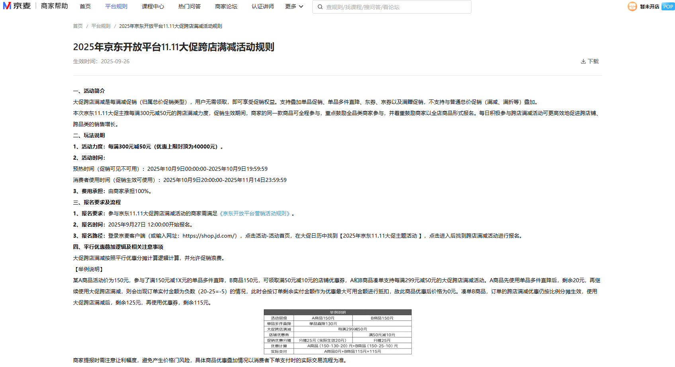The width and height of the screenshot is (675, 367).
Task: Click the 预热时间 line
Action: coord(170,169)
